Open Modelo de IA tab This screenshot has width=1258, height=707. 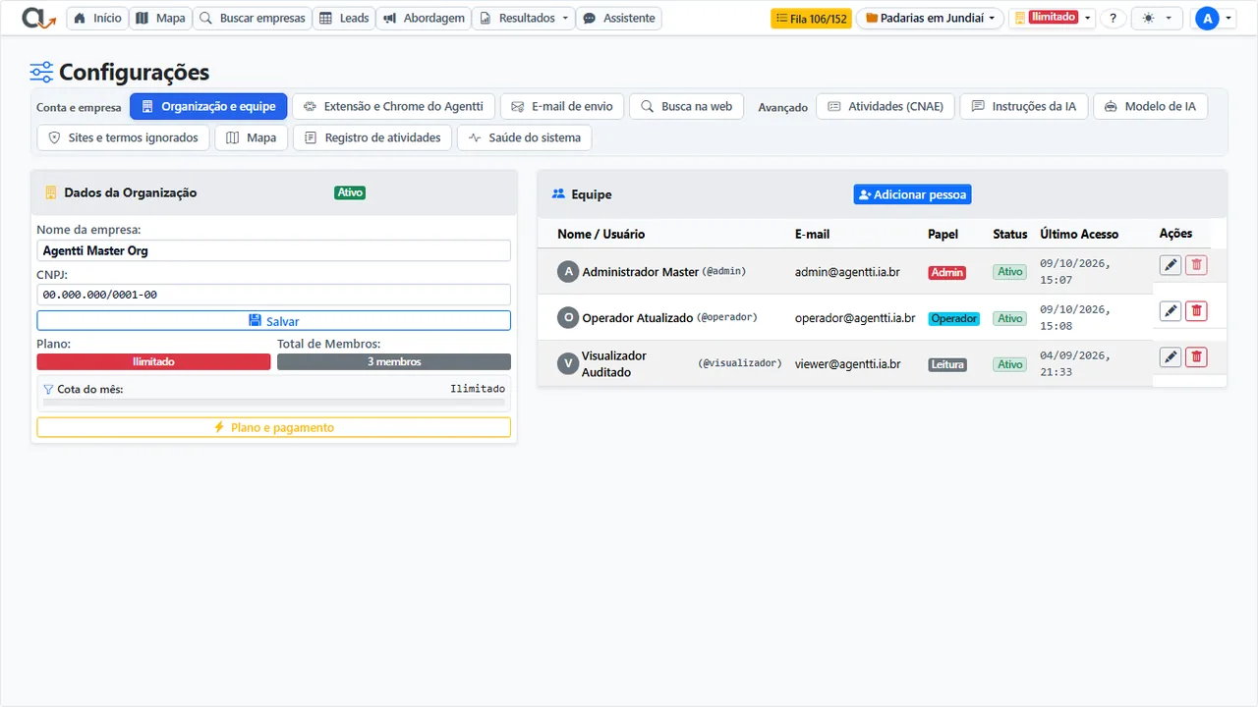click(1150, 106)
